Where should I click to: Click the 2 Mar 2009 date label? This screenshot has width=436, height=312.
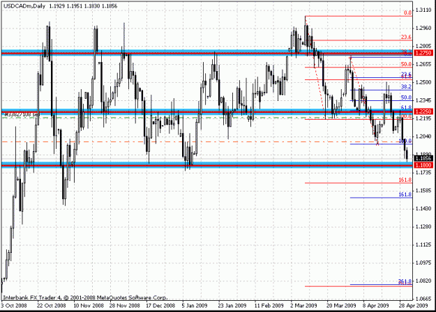[303, 306]
